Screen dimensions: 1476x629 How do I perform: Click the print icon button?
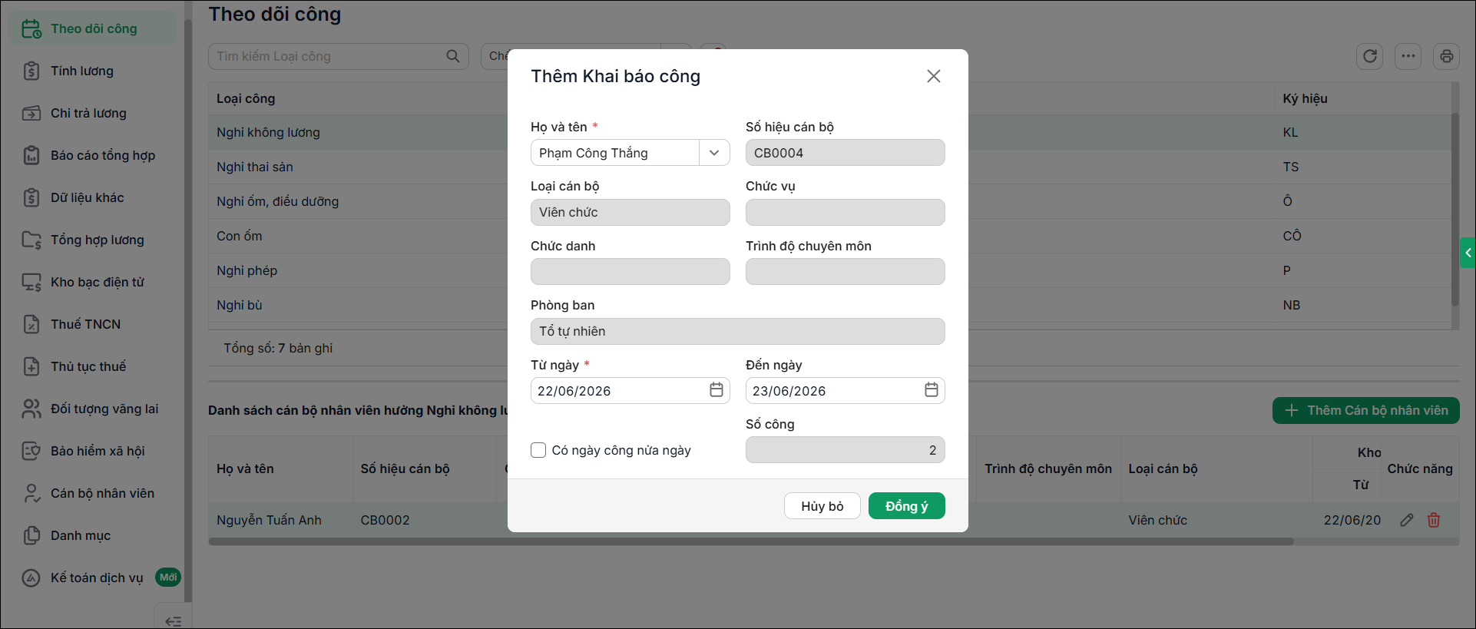1447,56
